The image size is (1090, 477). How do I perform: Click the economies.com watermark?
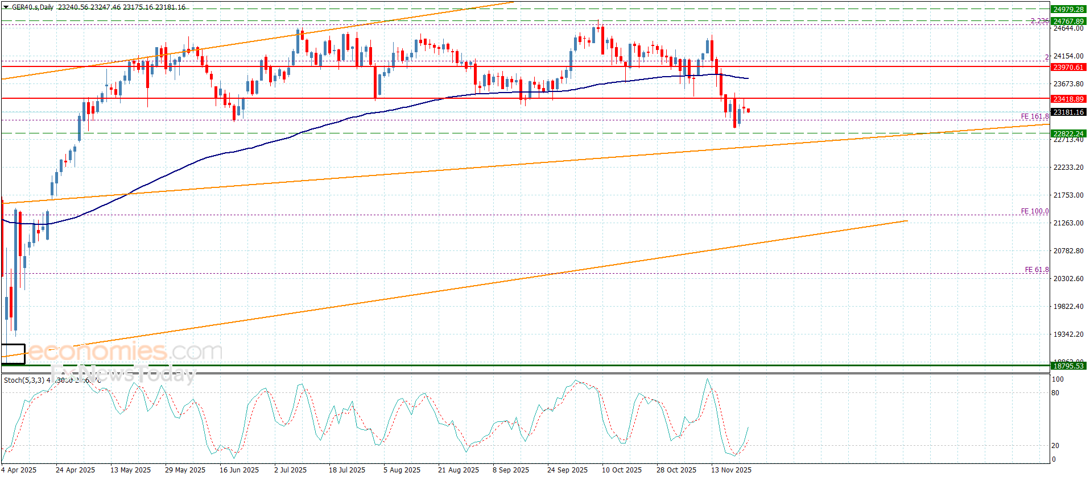click(124, 352)
